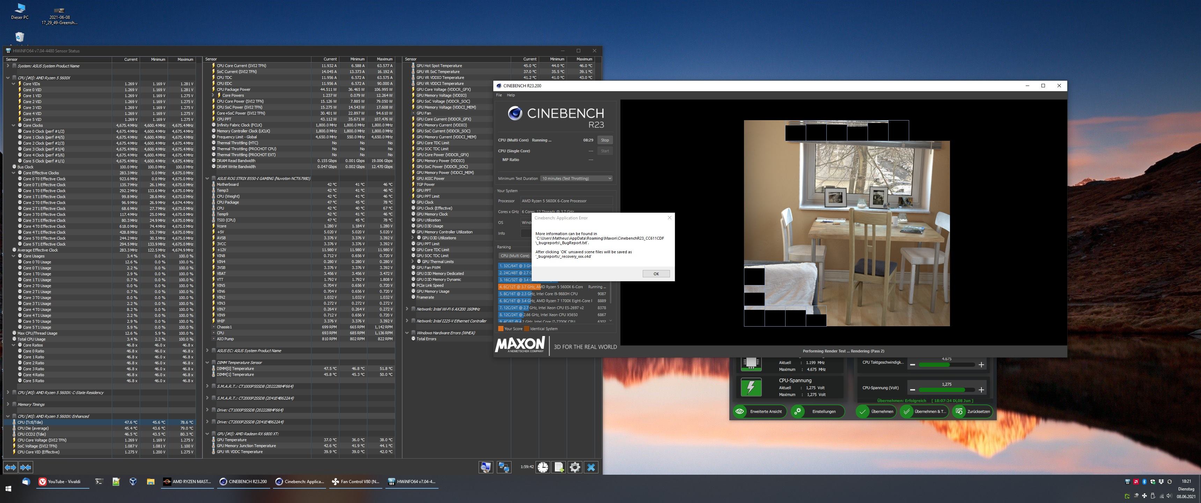Click the plus button for CPU Taktgeschwindigkeit
The image size is (1201, 503).
tap(981, 364)
